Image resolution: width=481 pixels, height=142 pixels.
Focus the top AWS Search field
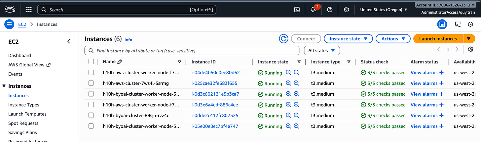127,10
